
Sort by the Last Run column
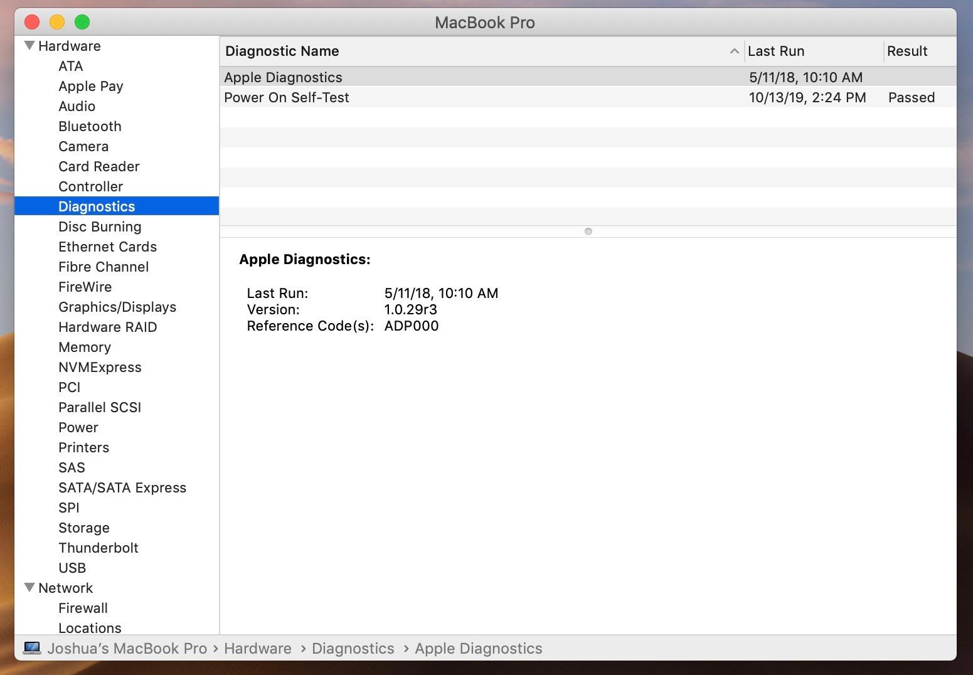click(814, 51)
